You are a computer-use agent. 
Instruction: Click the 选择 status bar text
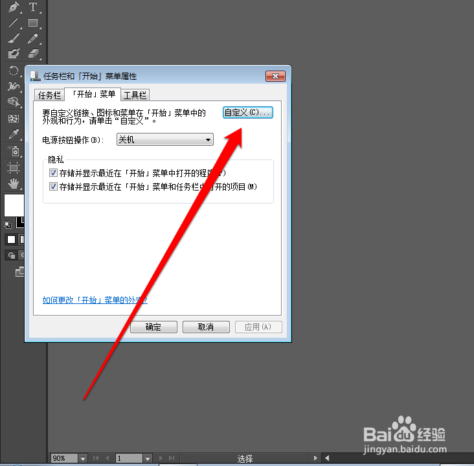(x=245, y=459)
